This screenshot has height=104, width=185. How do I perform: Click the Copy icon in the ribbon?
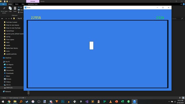pos(10,8)
